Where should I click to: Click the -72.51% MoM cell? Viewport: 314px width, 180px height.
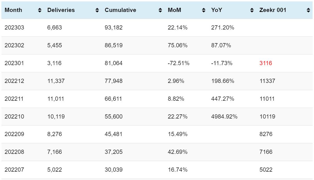pyautogui.click(x=178, y=63)
